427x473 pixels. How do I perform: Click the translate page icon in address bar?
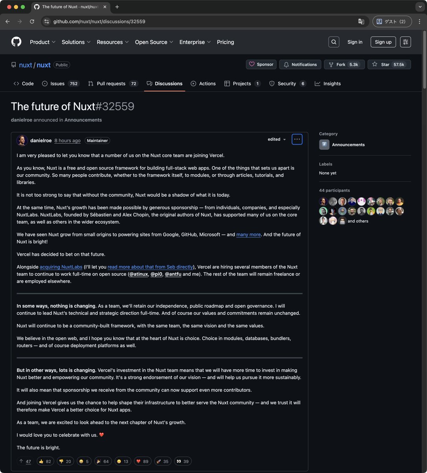tap(361, 21)
